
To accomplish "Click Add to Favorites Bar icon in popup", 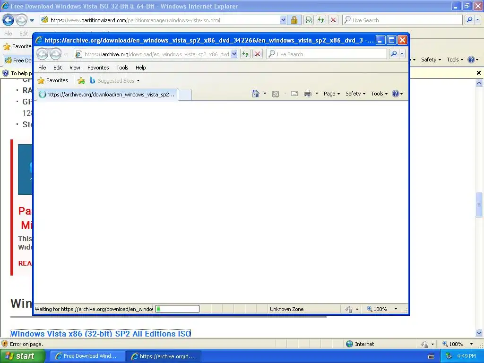I will click(x=81, y=80).
